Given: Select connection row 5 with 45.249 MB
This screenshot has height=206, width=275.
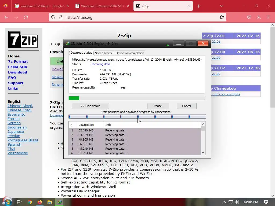Looking at the screenshot, I should 135,149.
